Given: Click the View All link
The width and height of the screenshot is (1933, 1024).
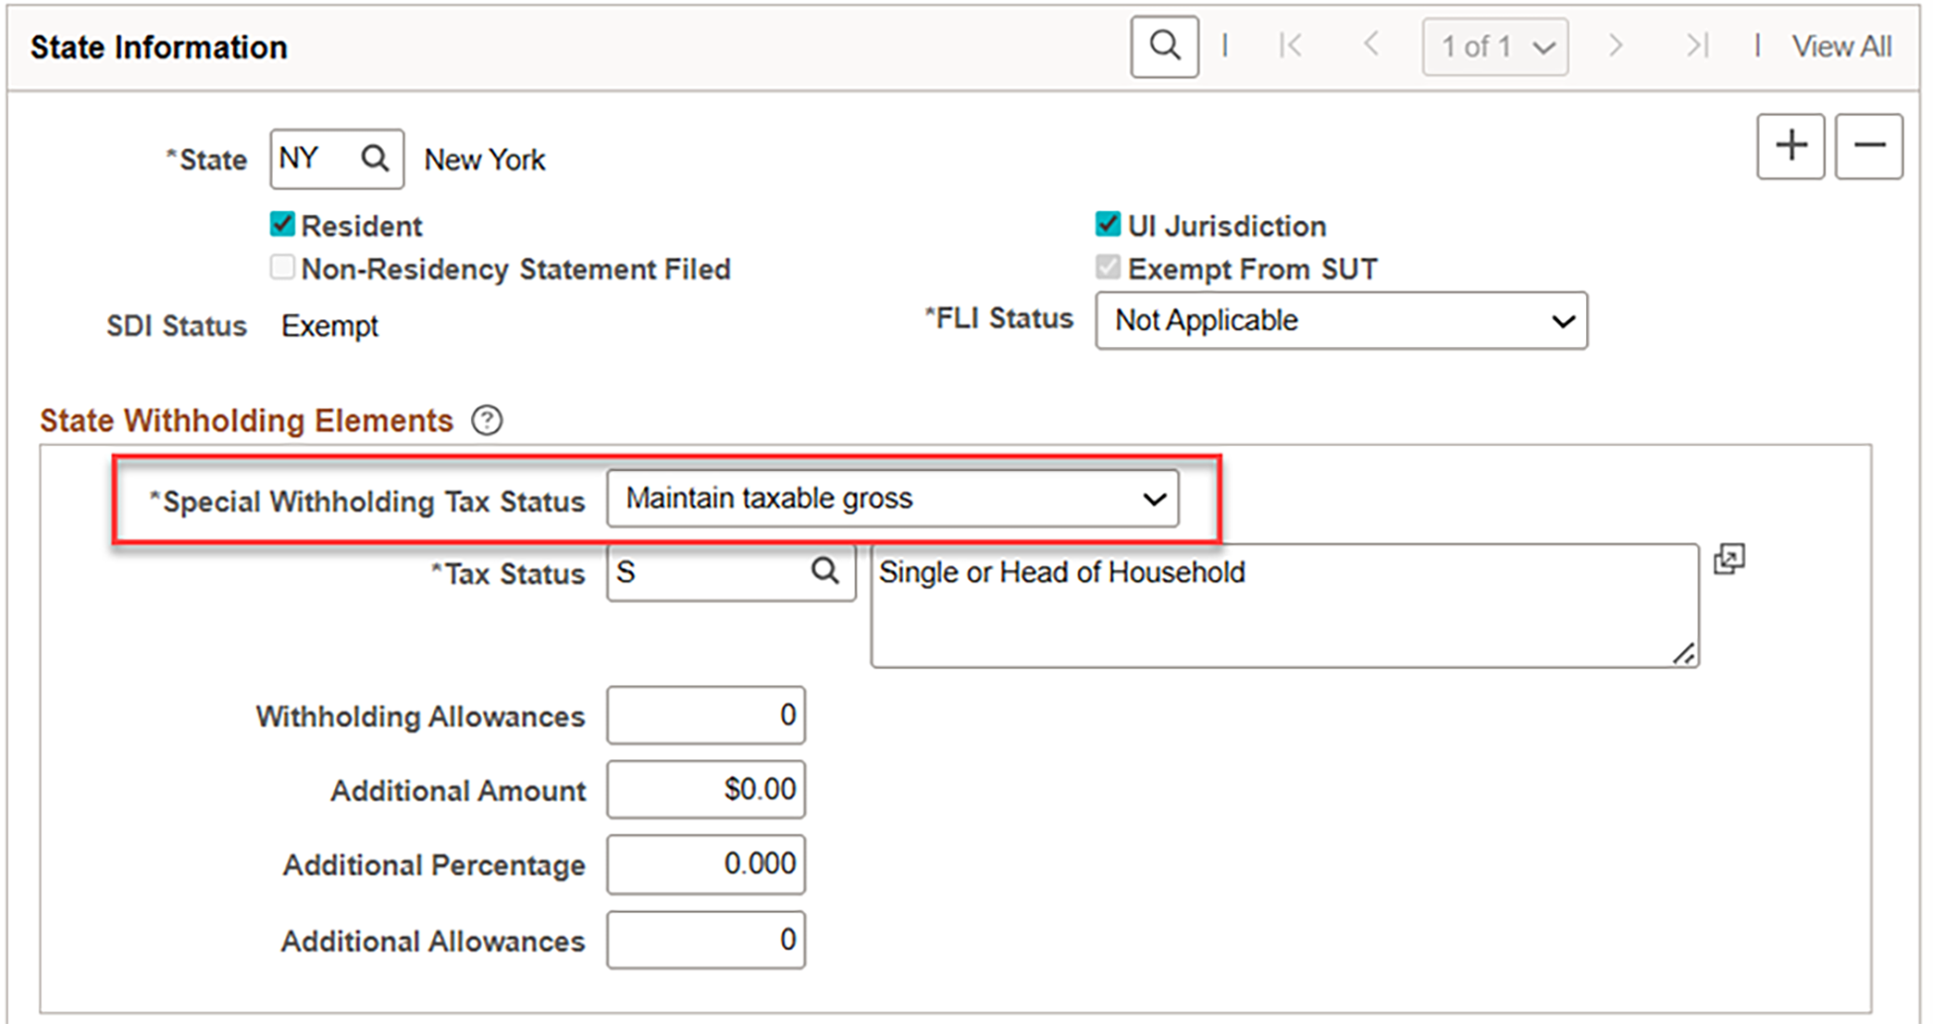Looking at the screenshot, I should [1841, 46].
